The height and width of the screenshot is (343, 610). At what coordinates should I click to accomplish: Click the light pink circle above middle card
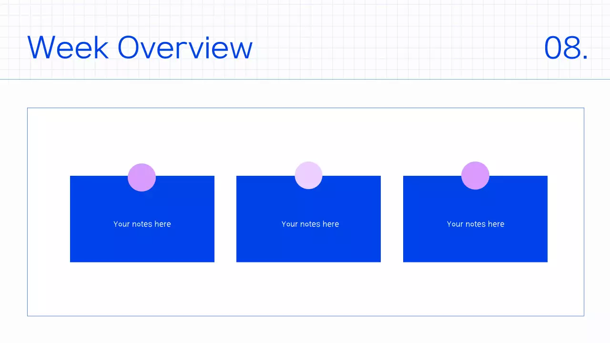pyautogui.click(x=308, y=175)
